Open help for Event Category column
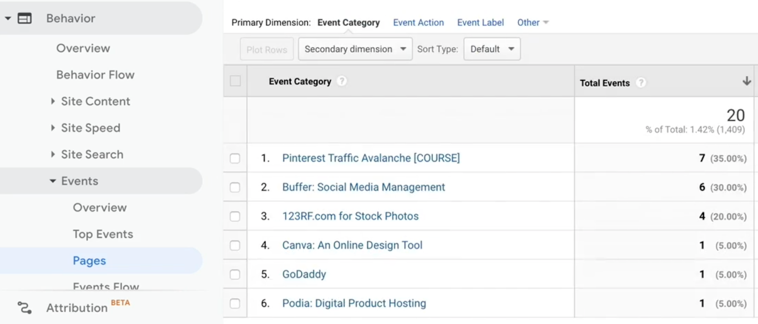The image size is (758, 324). click(342, 81)
